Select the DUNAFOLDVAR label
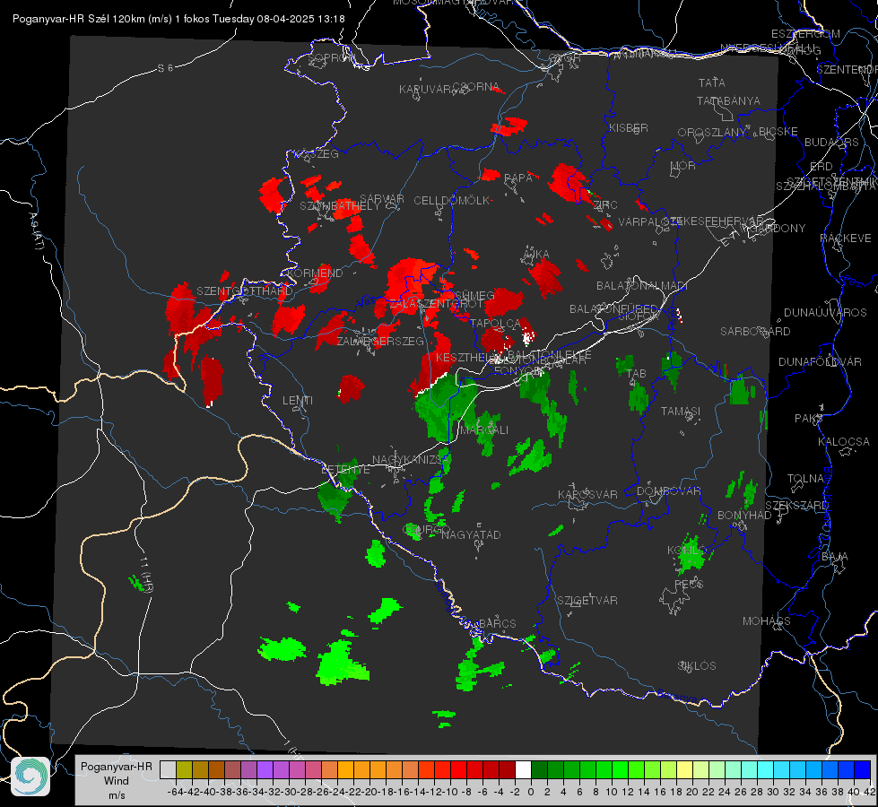 [820, 361]
